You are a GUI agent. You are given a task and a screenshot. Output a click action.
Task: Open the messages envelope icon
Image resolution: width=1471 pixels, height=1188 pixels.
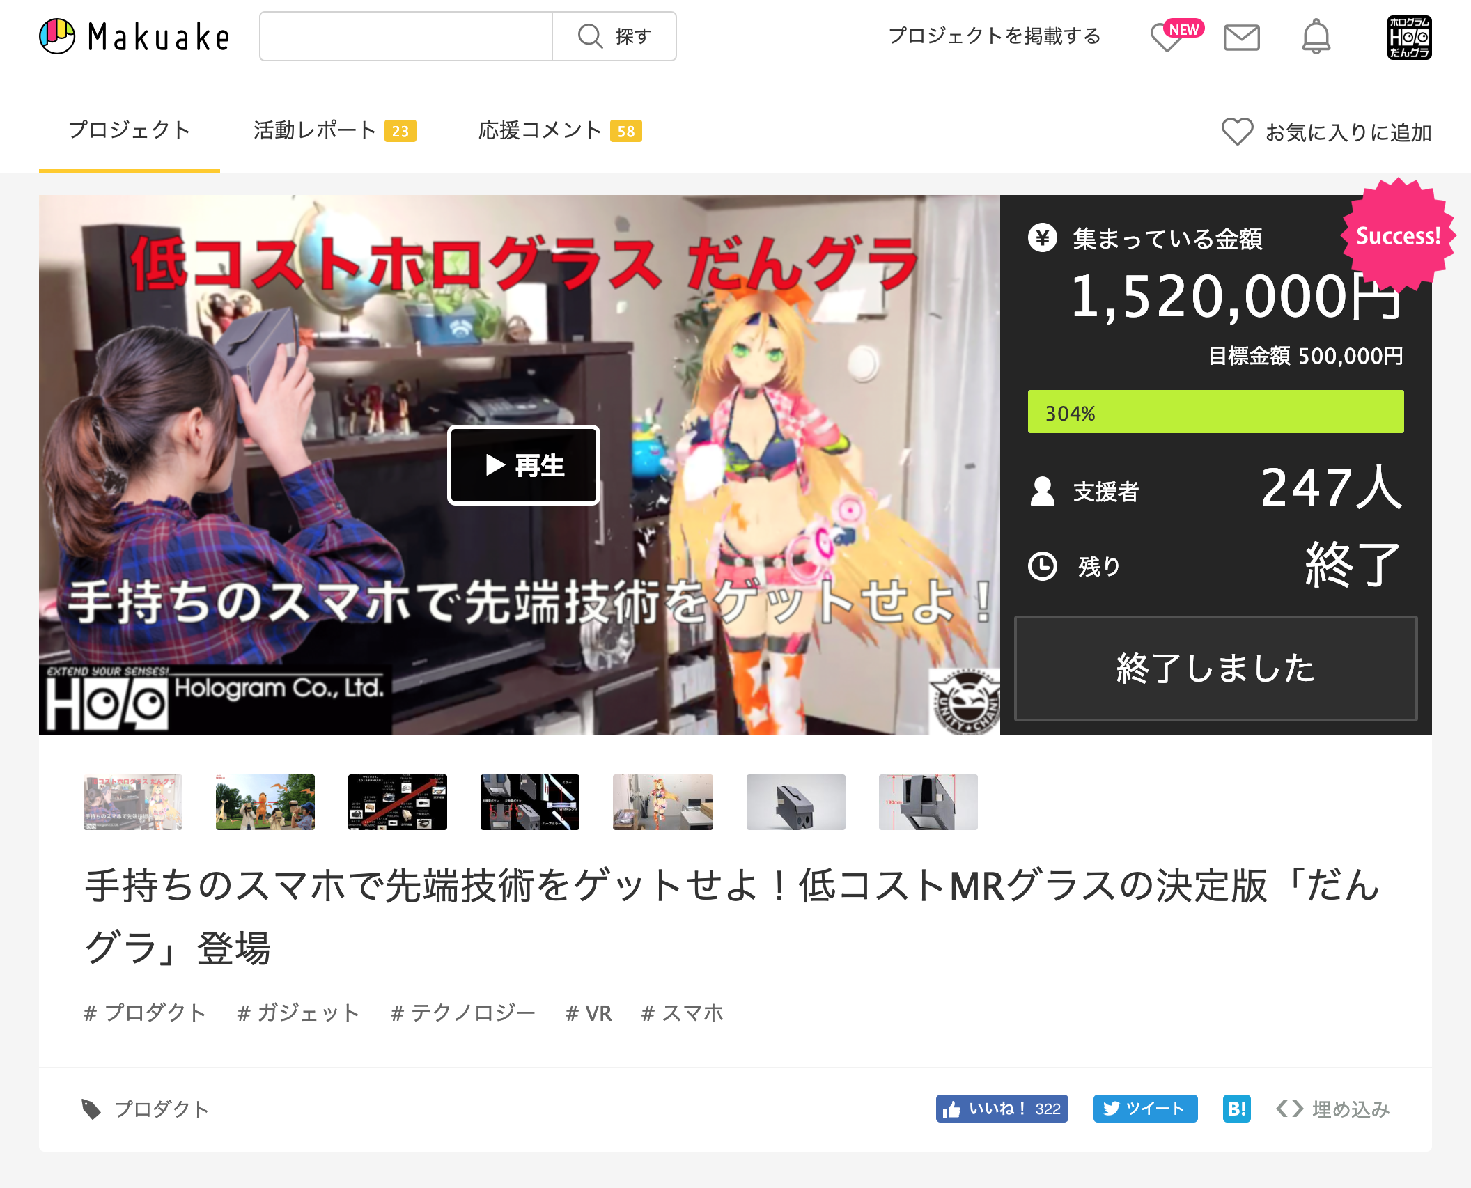coord(1242,37)
